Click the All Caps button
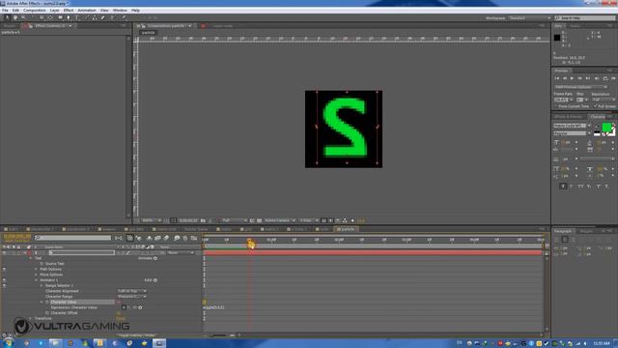The height and width of the screenshot is (348, 618). [580, 187]
